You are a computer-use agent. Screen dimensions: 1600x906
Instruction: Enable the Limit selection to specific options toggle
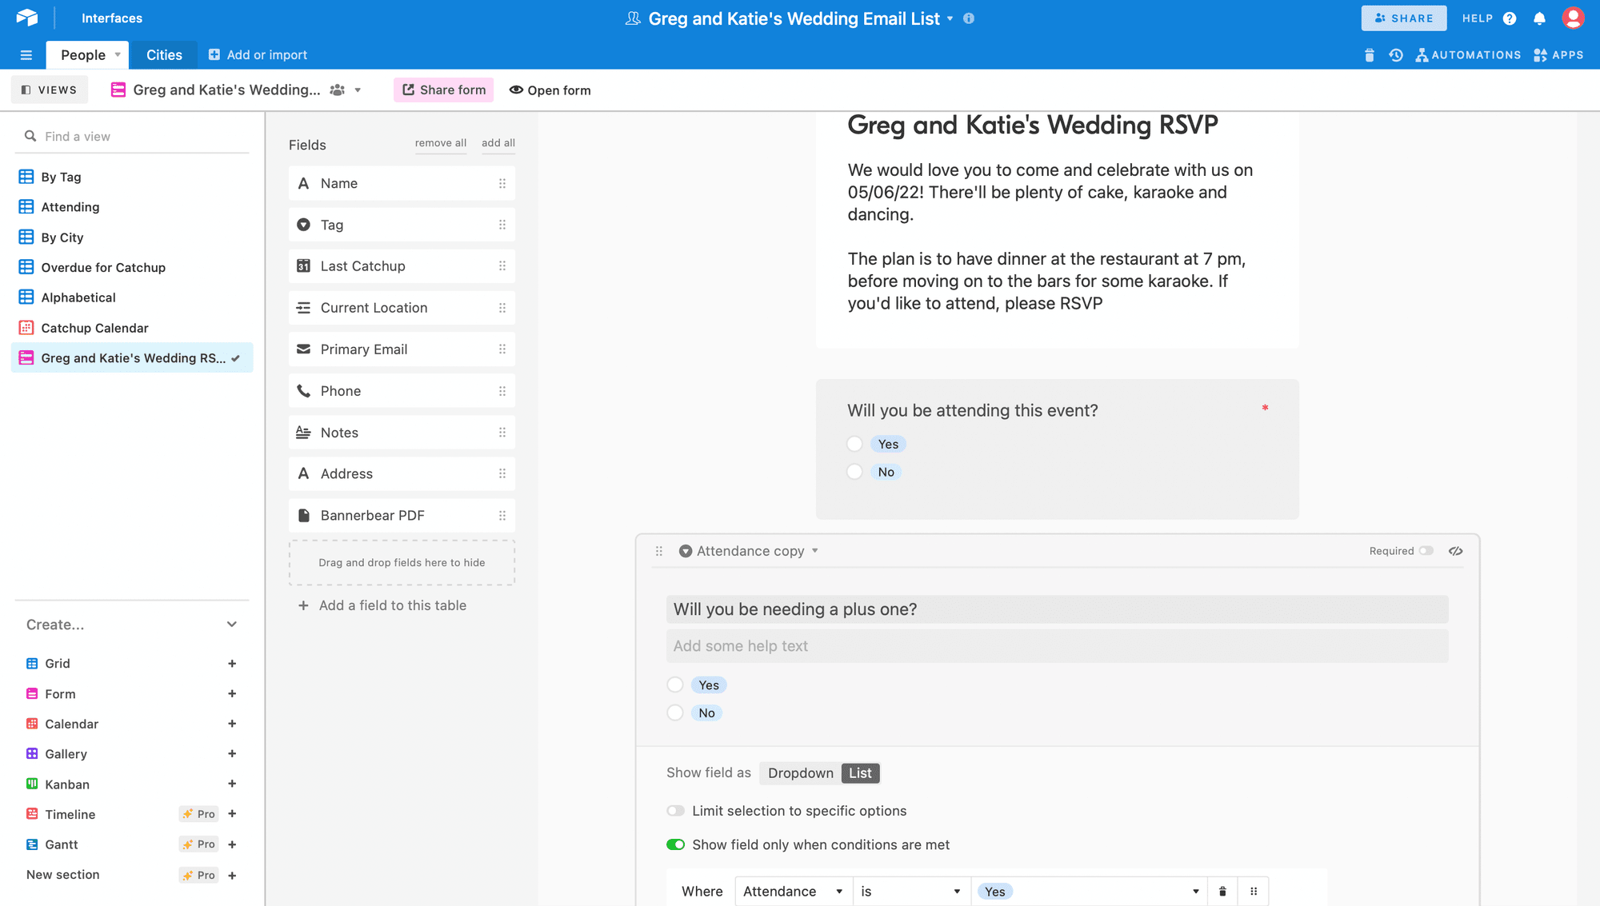674,811
